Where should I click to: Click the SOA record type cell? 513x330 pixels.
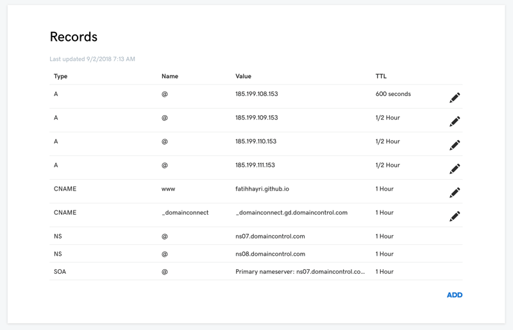[x=60, y=272]
